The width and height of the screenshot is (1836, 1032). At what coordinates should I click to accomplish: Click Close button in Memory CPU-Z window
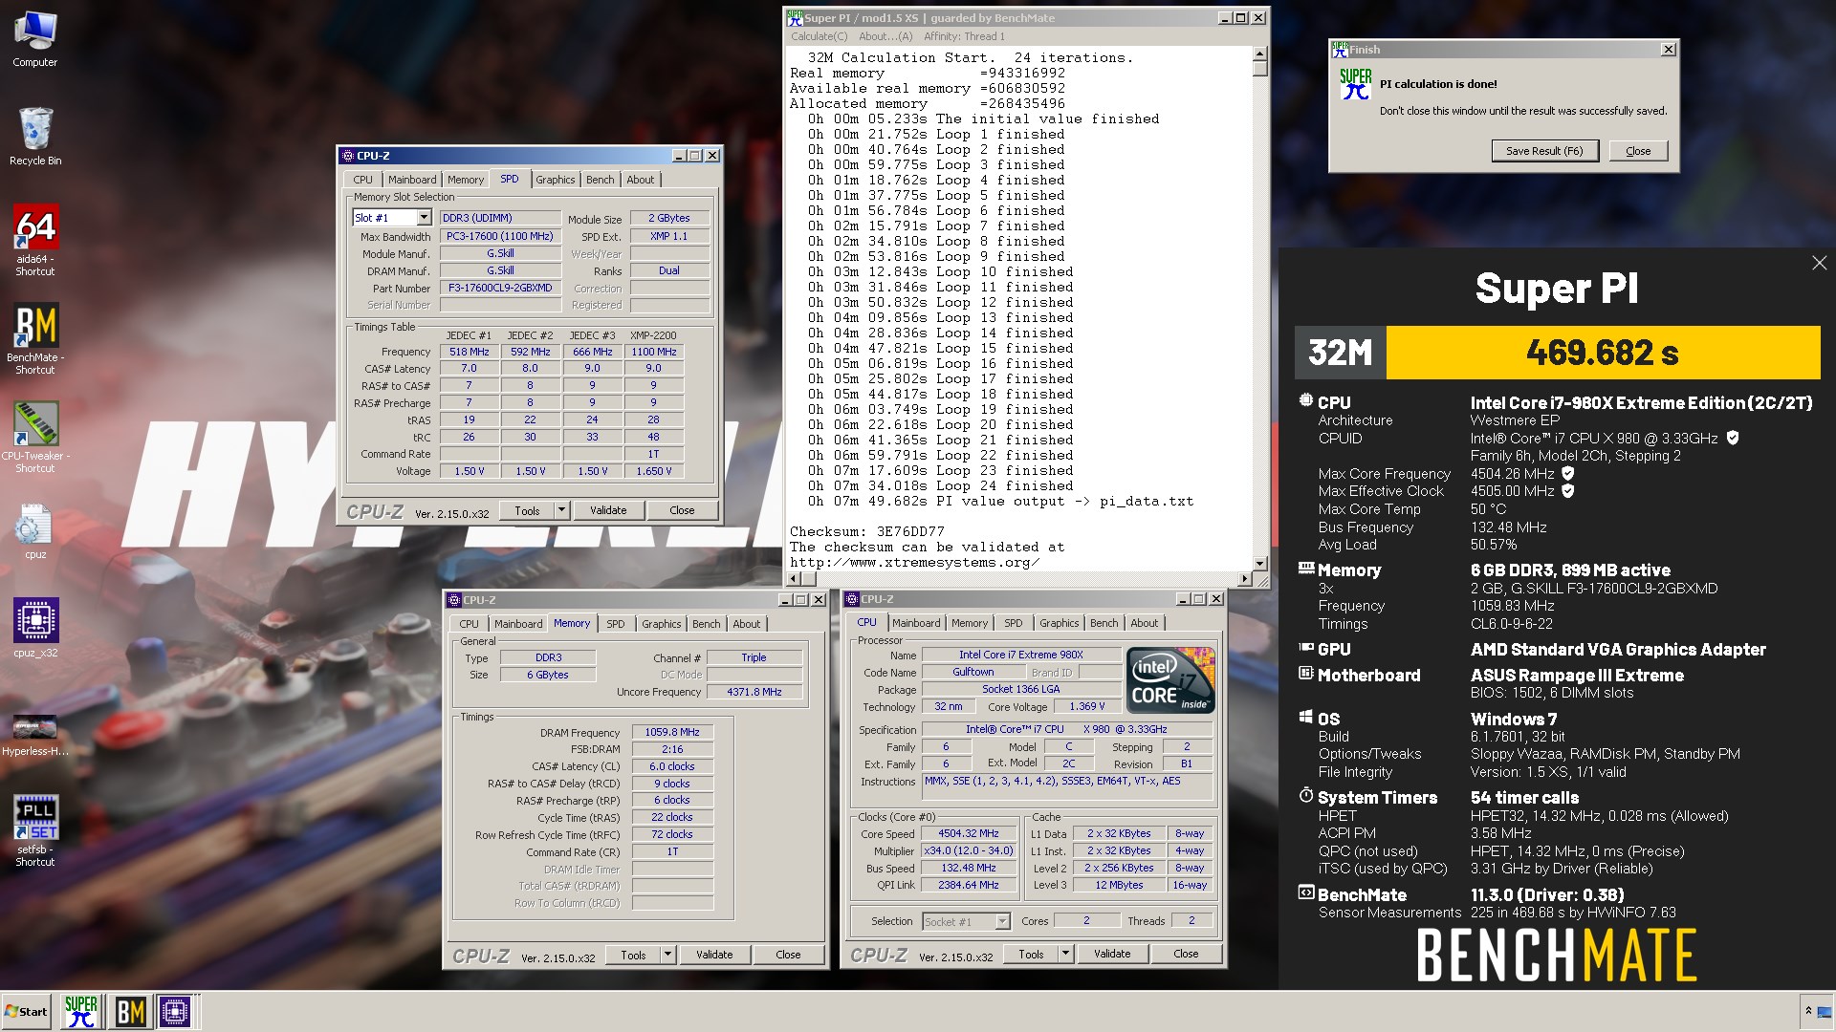[788, 954]
